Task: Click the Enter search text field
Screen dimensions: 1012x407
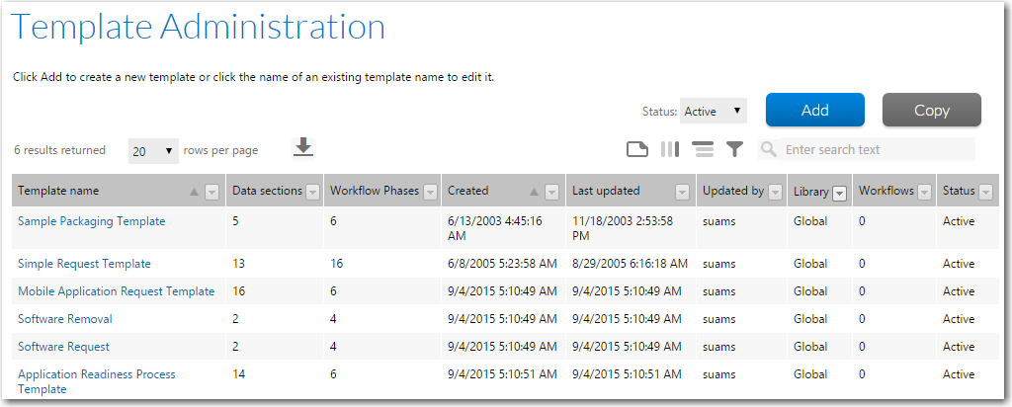Action: click(x=878, y=149)
